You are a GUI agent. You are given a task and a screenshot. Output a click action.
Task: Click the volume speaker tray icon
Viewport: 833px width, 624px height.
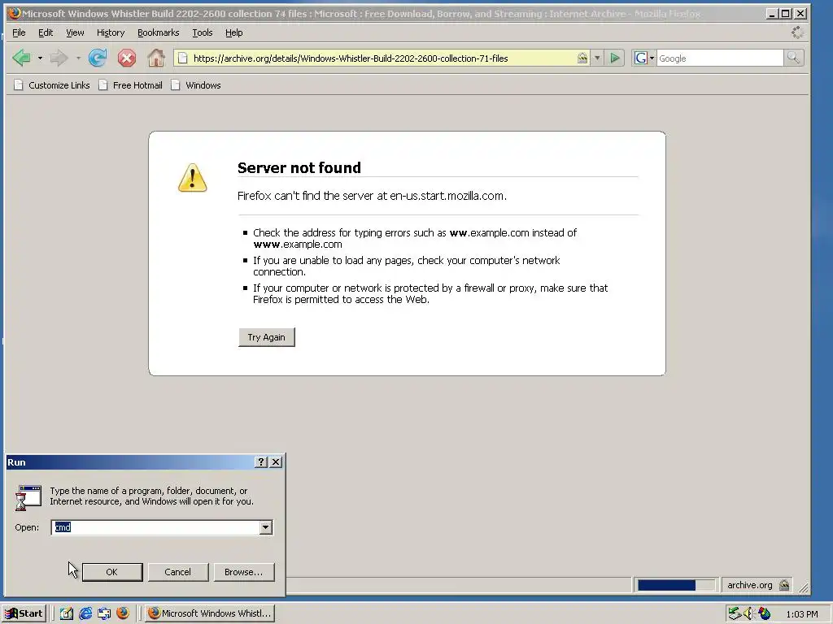click(x=748, y=613)
